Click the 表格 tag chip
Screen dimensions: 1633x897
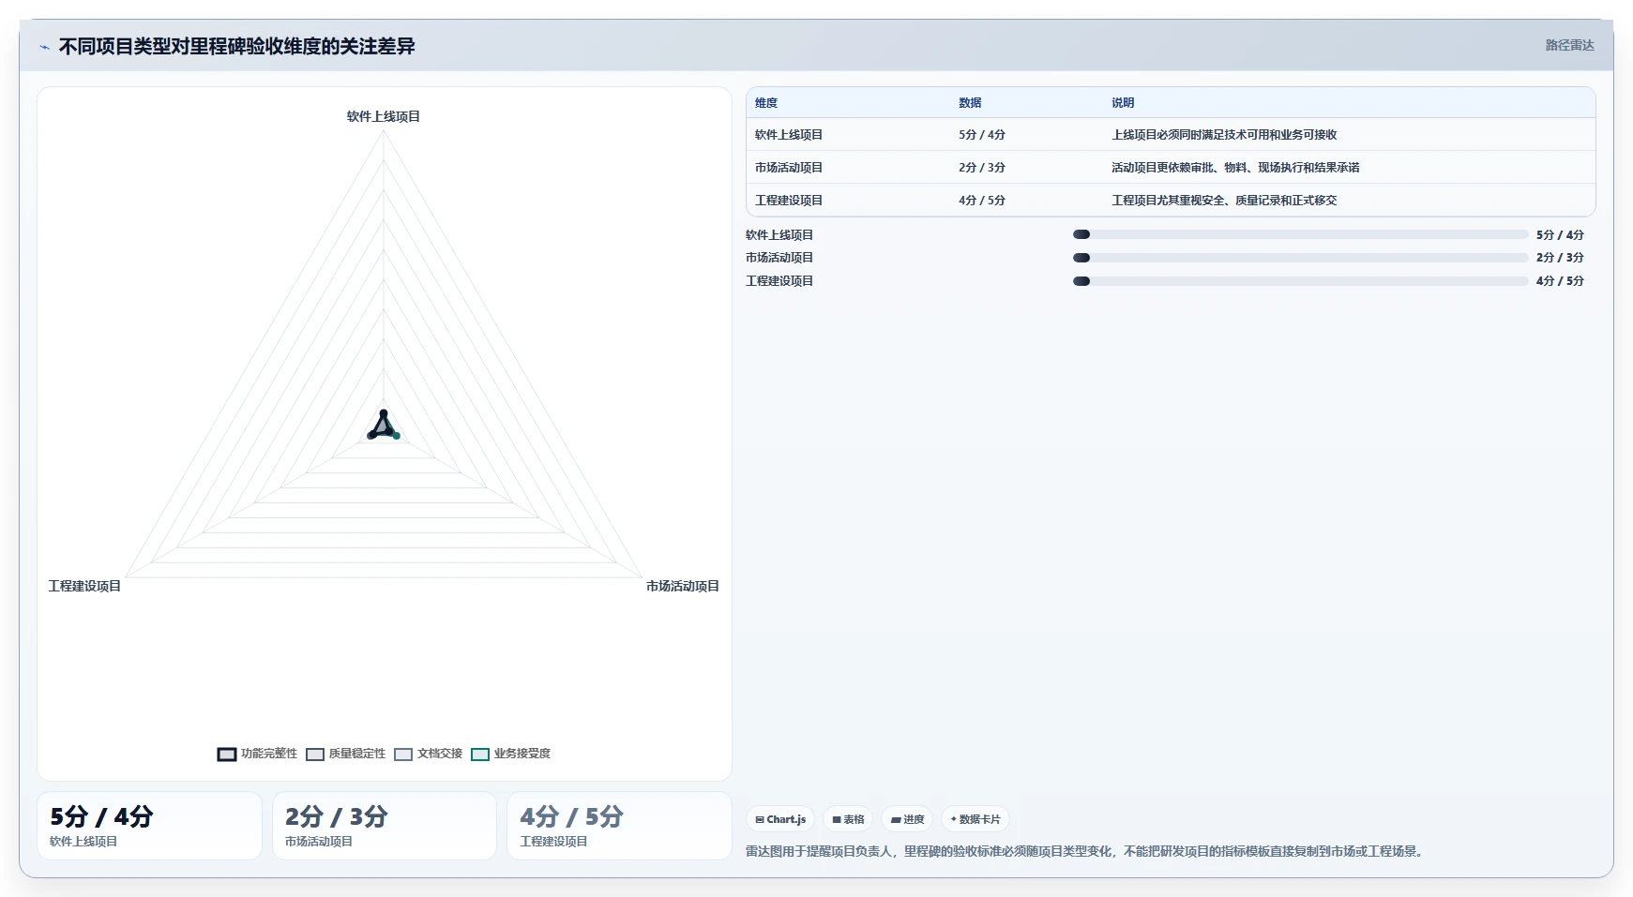coord(848,819)
